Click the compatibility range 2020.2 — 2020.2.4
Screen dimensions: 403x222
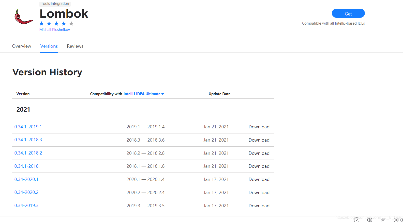pyautogui.click(x=145, y=193)
